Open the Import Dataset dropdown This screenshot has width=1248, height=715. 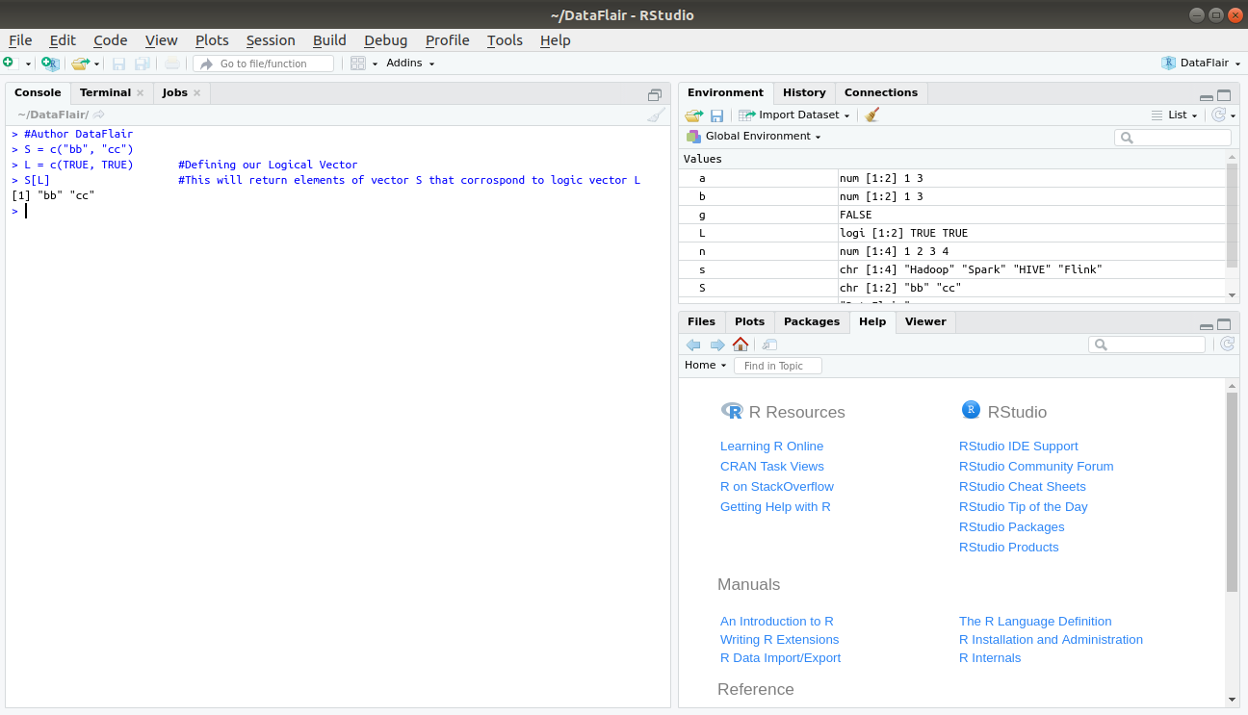[794, 115]
